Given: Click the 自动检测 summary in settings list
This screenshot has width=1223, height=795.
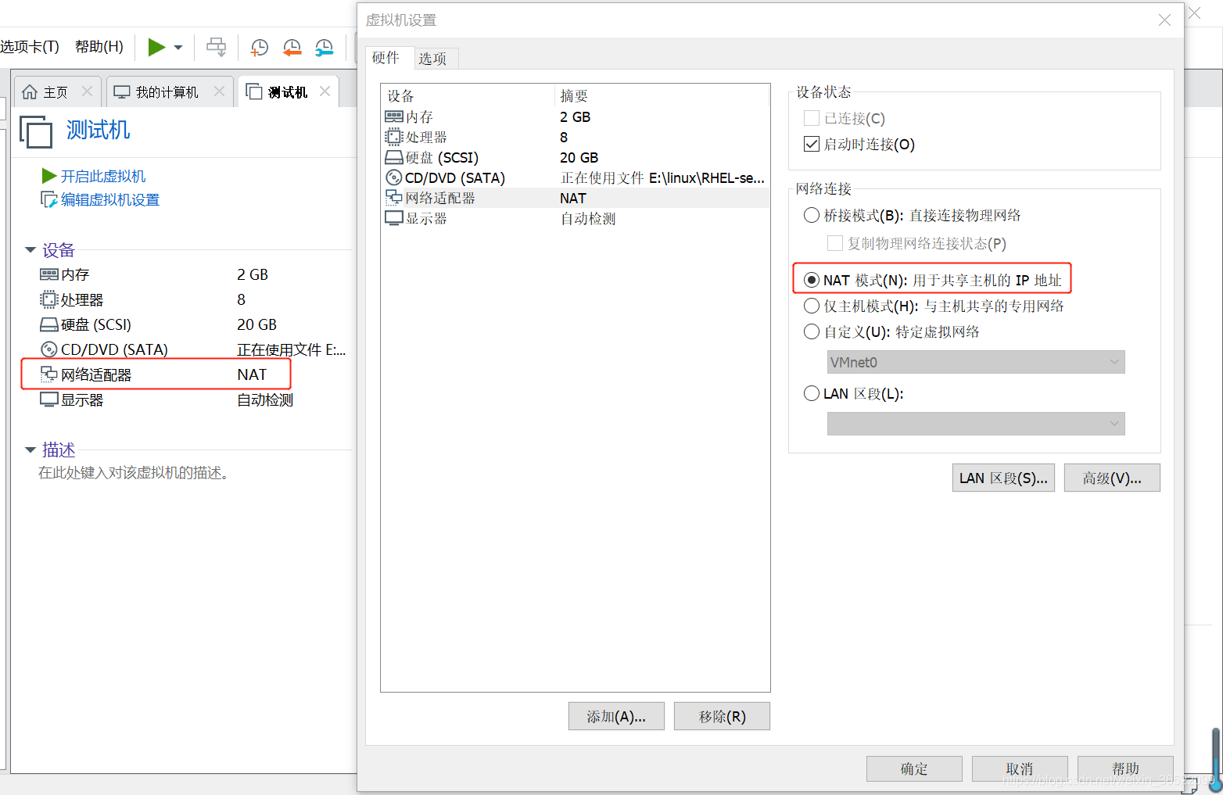Looking at the screenshot, I should (x=588, y=219).
